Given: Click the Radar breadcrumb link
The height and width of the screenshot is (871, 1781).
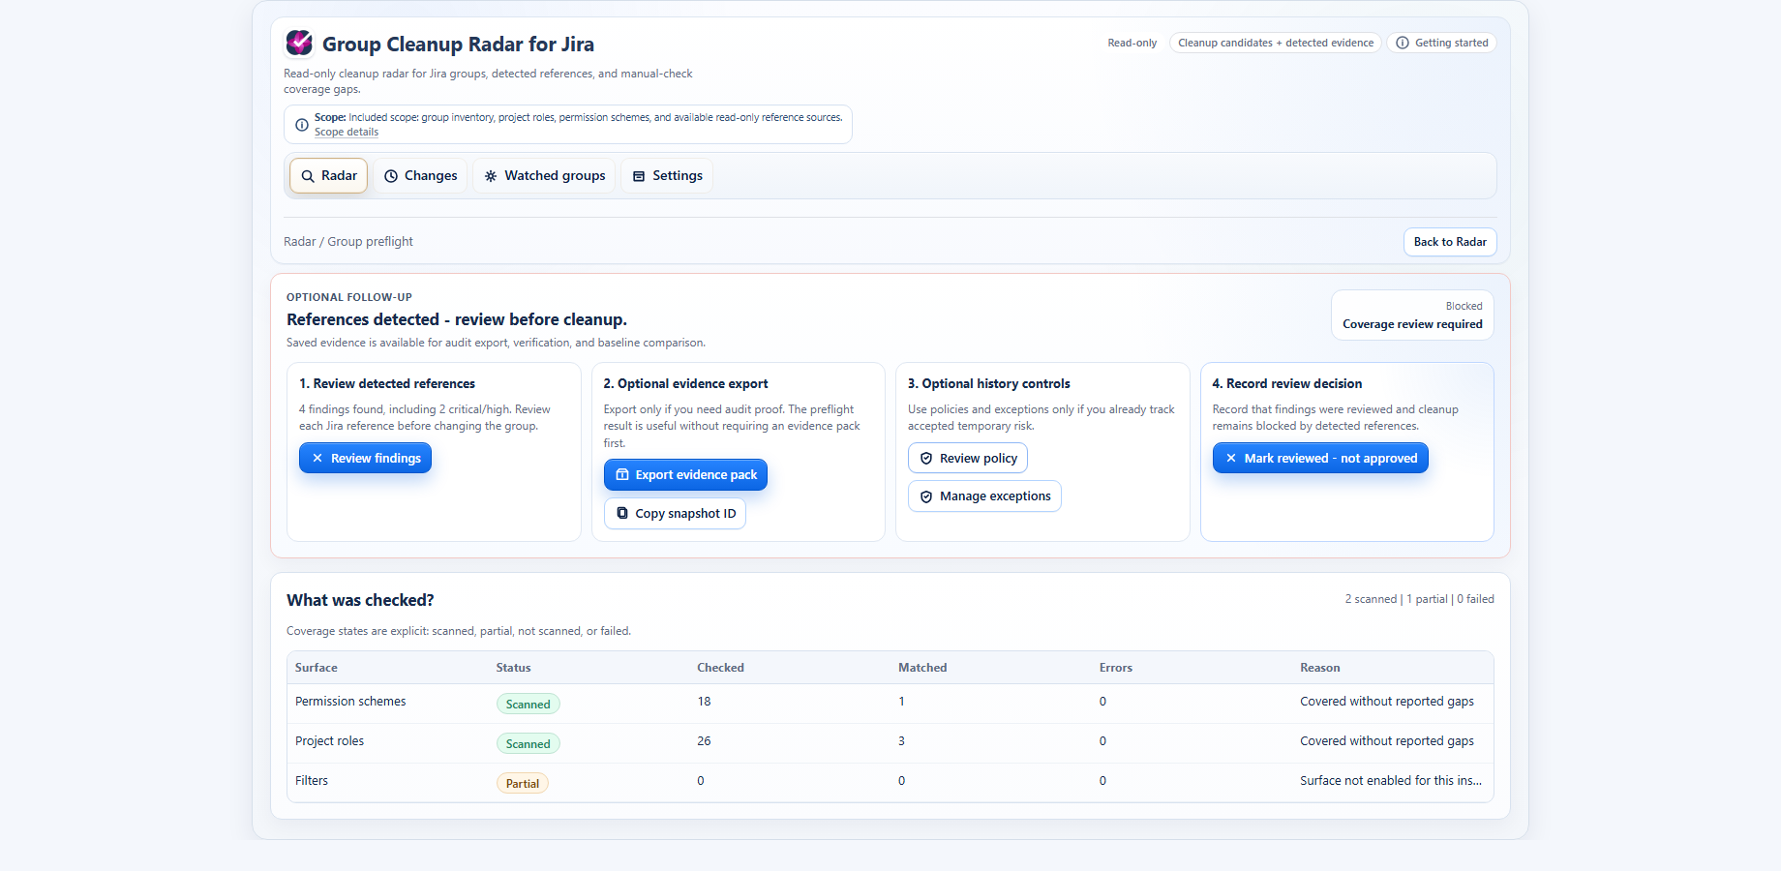Looking at the screenshot, I should [300, 242].
